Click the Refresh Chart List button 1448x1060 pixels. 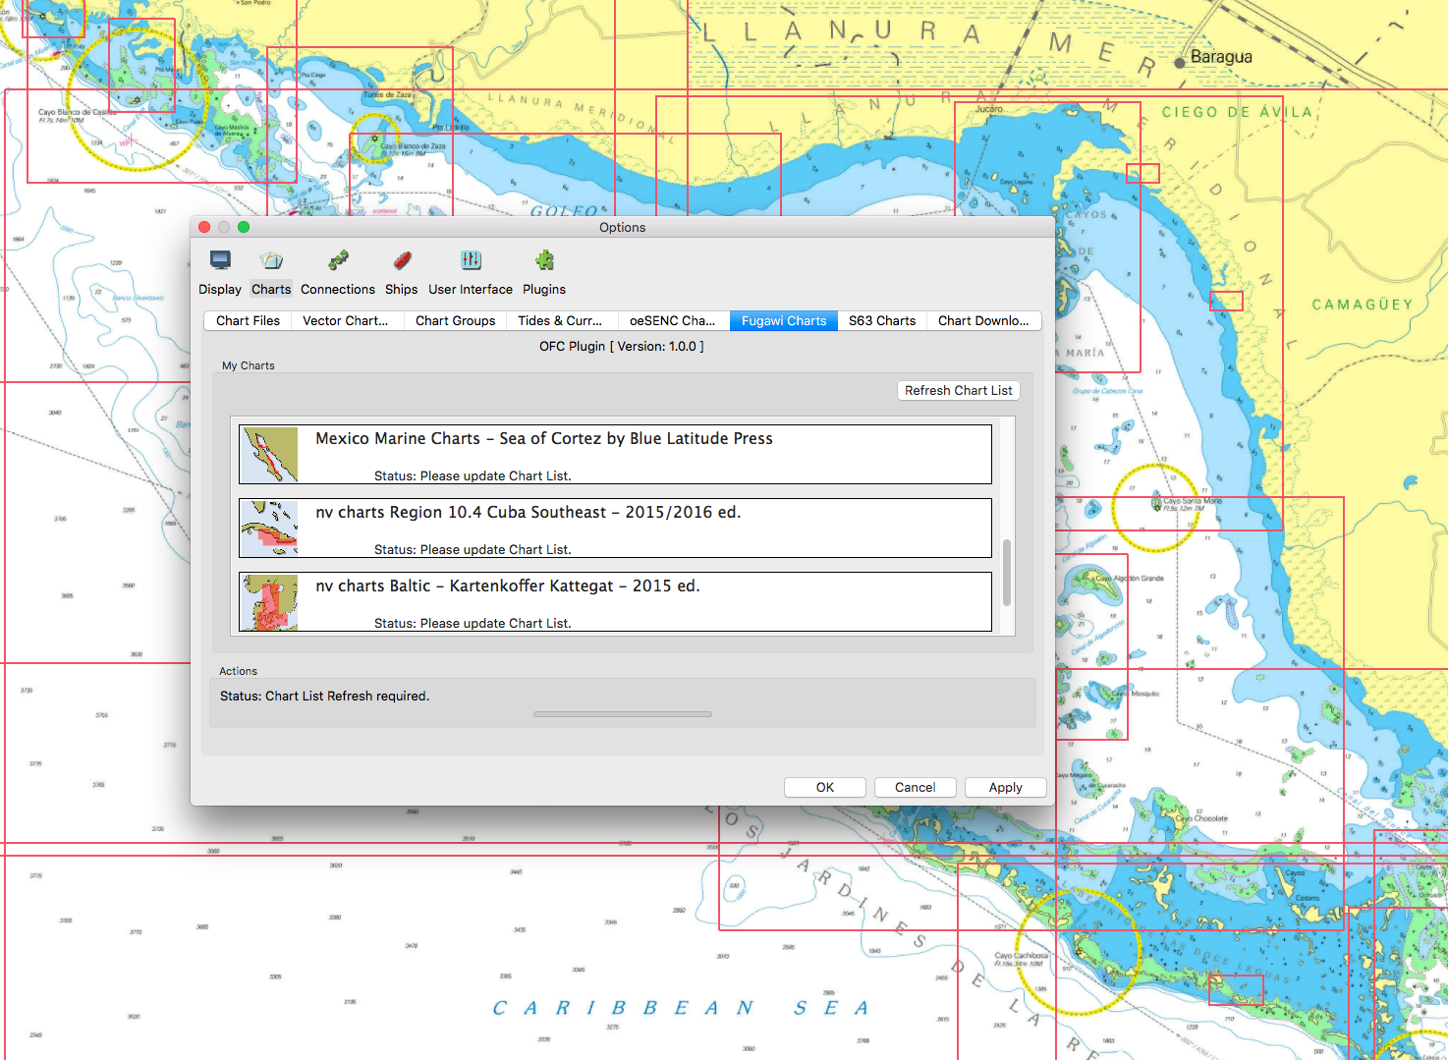[959, 390]
